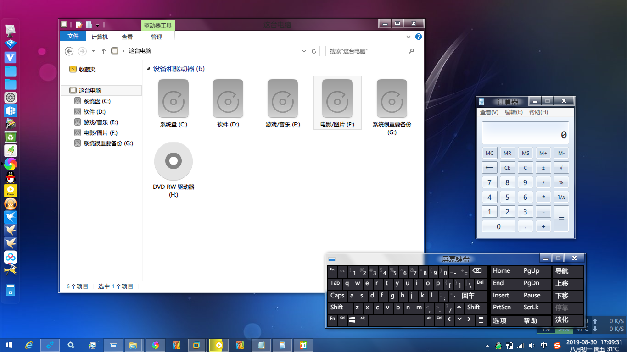The image size is (627, 352).
Task: Toggle the Caps key on screen keyboard
Action: (x=337, y=296)
